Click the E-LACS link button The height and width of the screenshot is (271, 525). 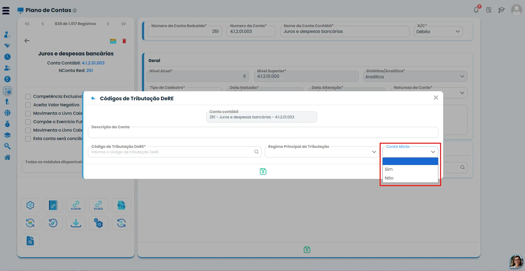(x=99, y=205)
